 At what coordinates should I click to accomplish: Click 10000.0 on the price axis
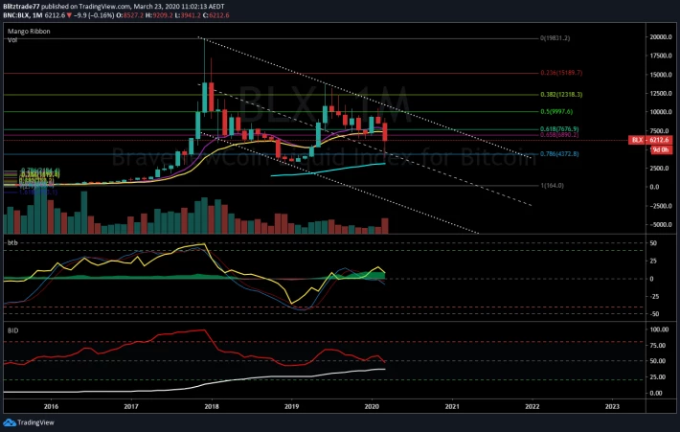(661, 112)
